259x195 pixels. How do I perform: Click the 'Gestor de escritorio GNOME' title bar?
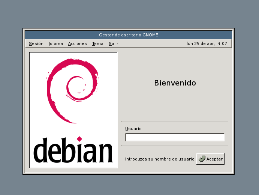(x=128, y=35)
